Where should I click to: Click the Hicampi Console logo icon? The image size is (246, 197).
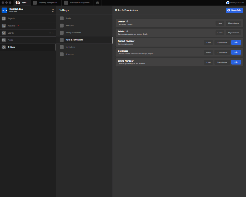pos(228,3)
